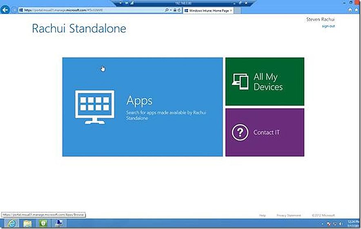Expand the address bar dropdown arrow
Screen dimensions: 361x229
click(171, 10)
